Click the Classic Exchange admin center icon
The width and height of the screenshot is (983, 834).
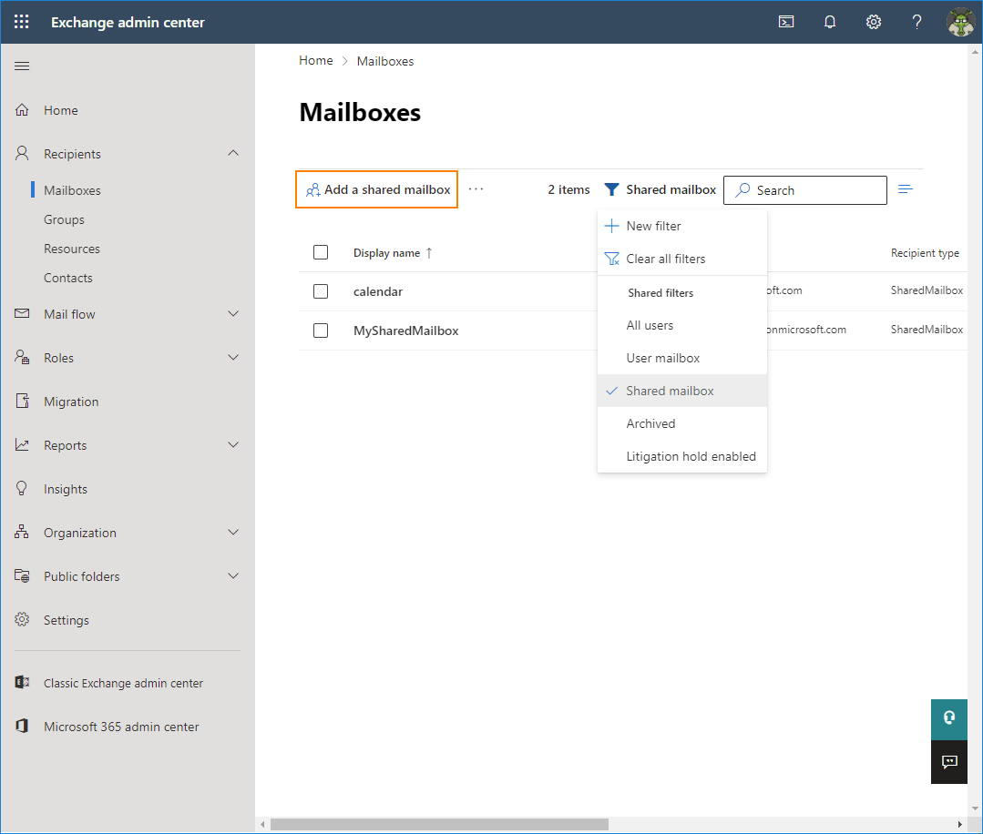coord(22,682)
